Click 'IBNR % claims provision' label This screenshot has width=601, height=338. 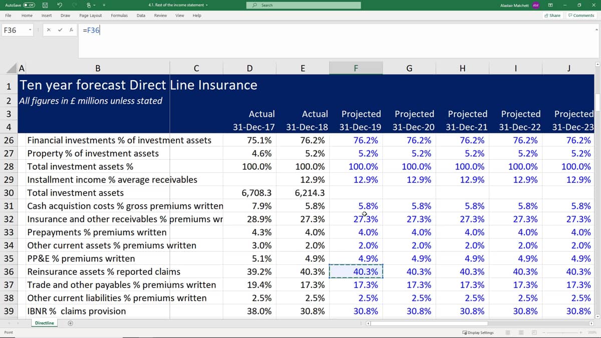click(x=77, y=311)
